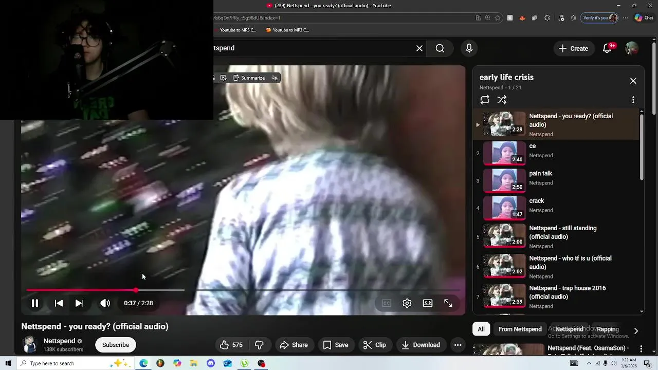This screenshot has height=370, width=658.
Task: Open uTorrent from taskbar
Action: click(x=245, y=363)
